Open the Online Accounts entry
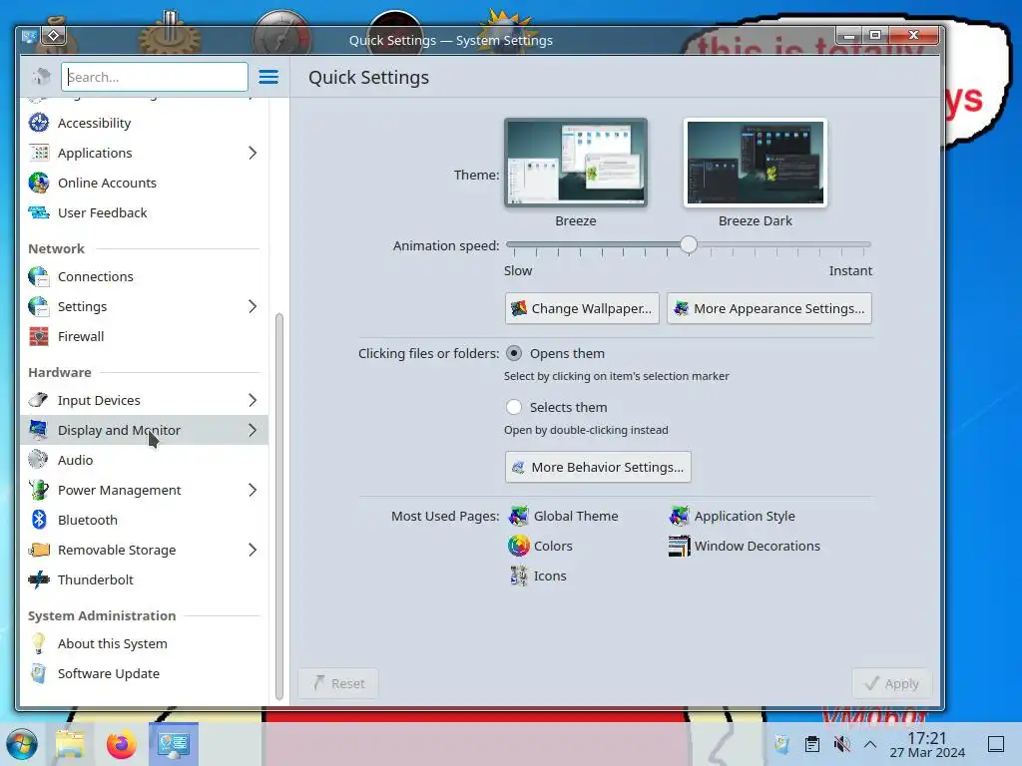The image size is (1022, 766). pyautogui.click(x=144, y=183)
